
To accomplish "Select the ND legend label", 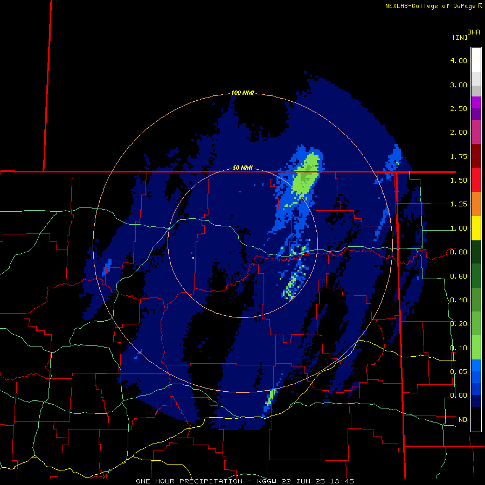I will tap(463, 420).
